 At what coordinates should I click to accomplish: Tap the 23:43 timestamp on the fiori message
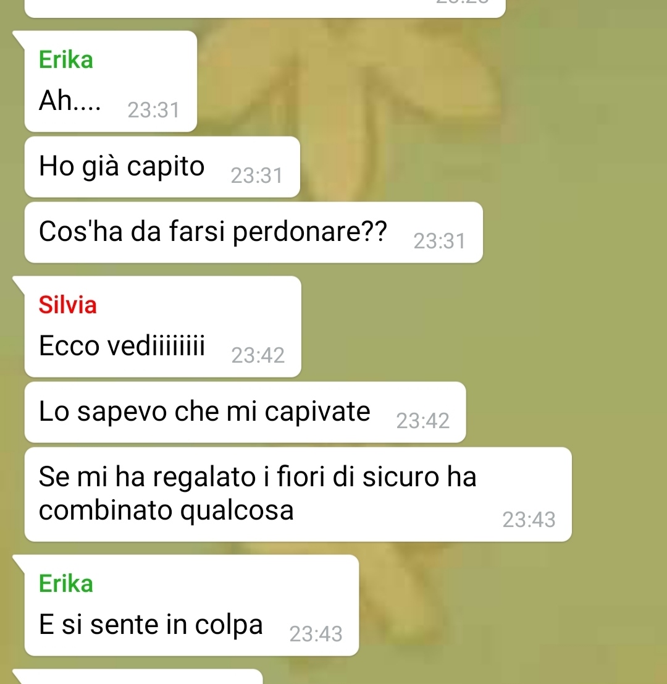point(529,520)
